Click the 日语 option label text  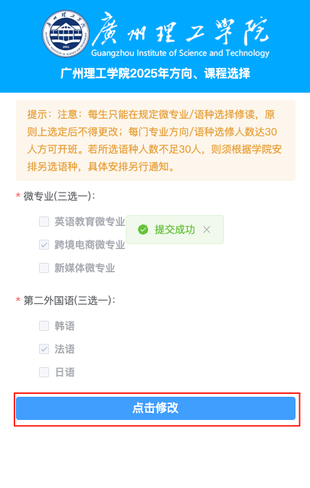tap(64, 372)
